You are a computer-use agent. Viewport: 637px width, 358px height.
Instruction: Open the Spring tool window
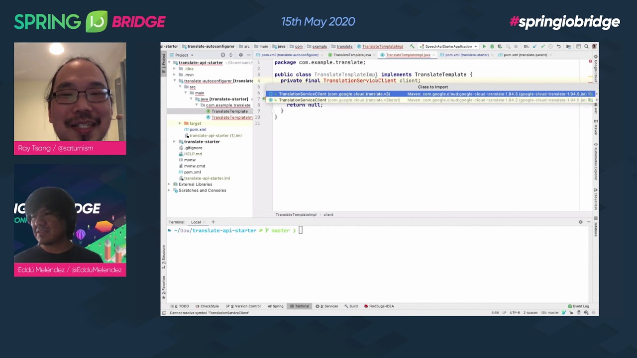(275, 306)
